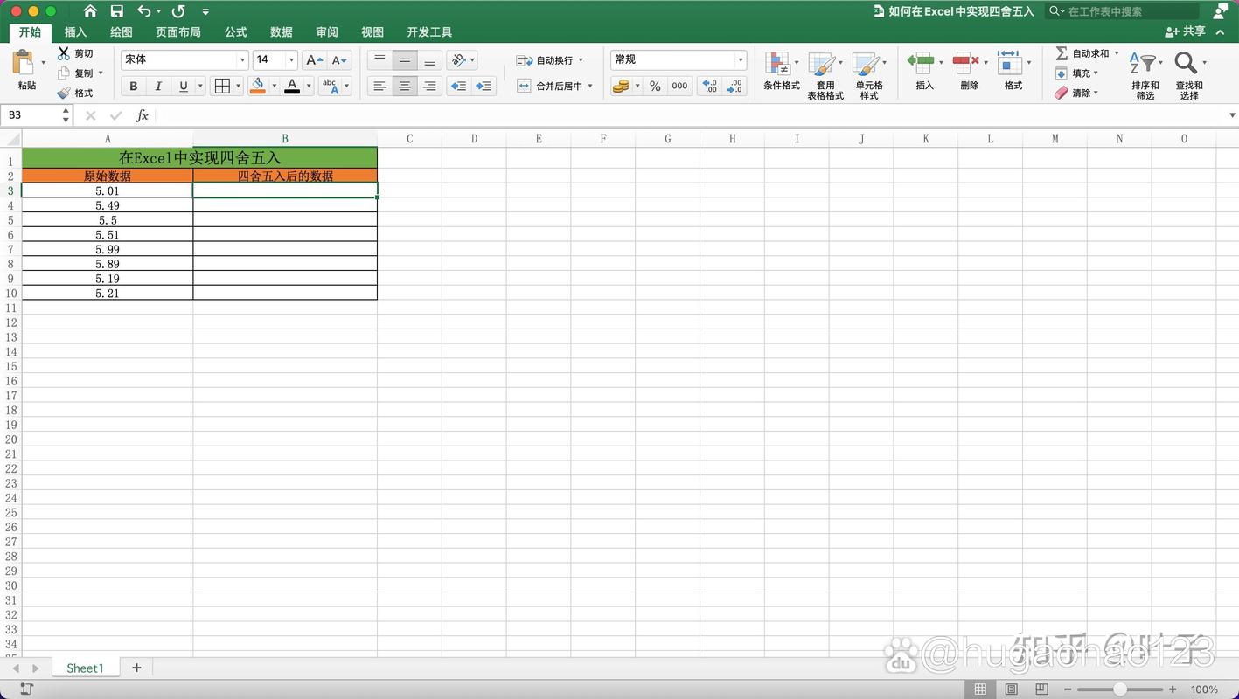Click the Copy icon

pos(64,73)
